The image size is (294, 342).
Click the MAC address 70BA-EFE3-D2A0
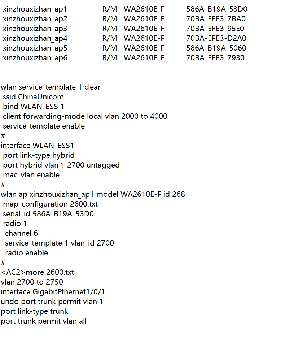pyautogui.click(x=216, y=38)
